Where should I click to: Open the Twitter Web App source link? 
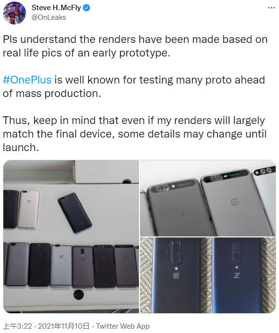(123, 326)
